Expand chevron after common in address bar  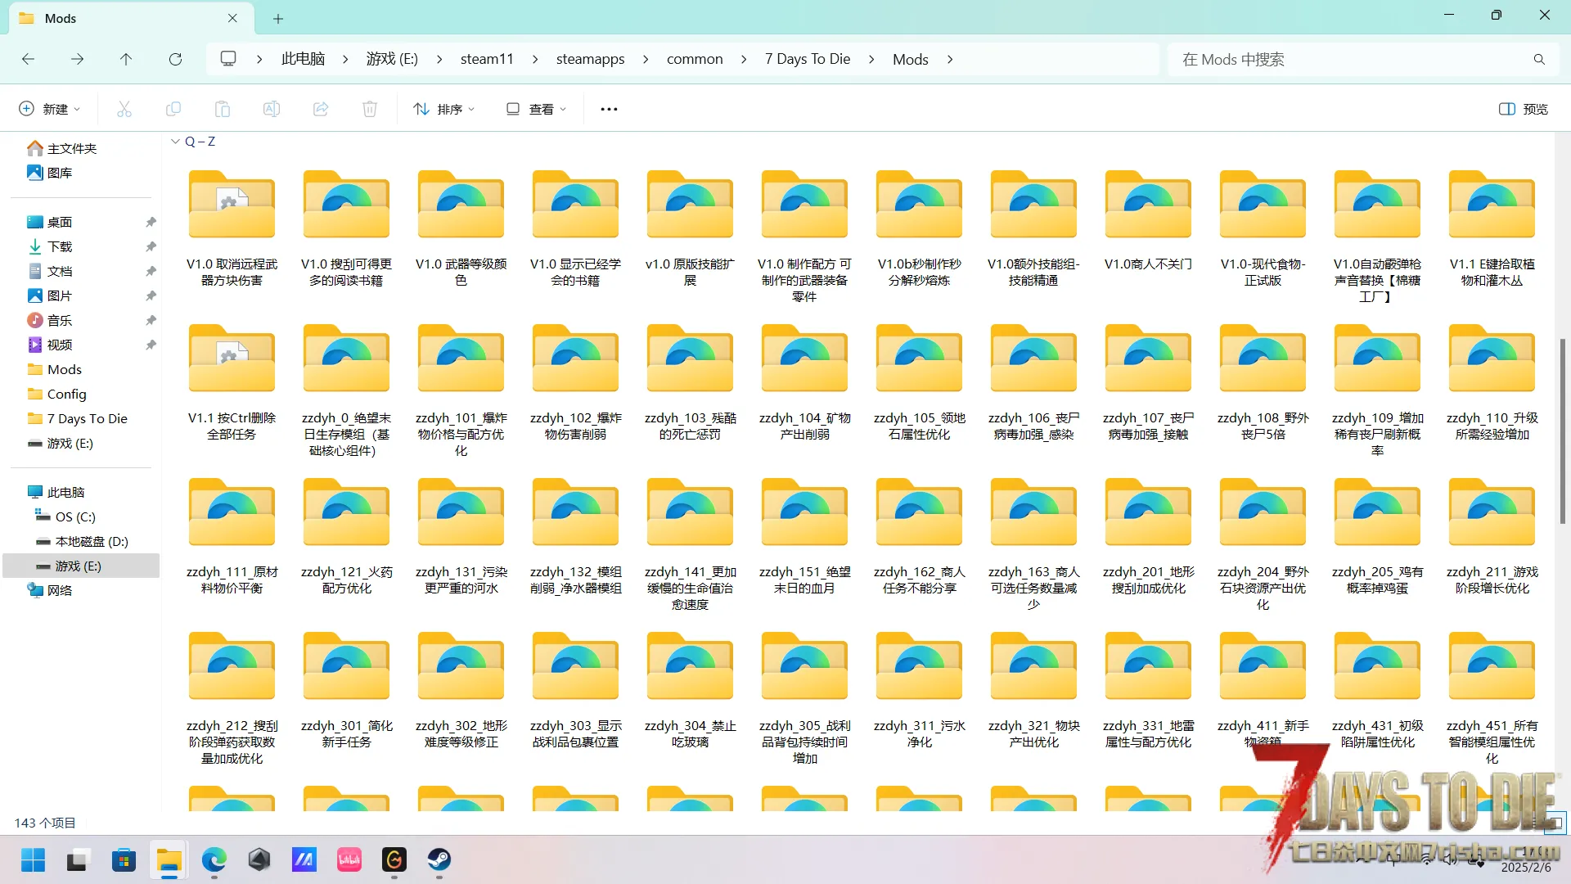tap(744, 59)
